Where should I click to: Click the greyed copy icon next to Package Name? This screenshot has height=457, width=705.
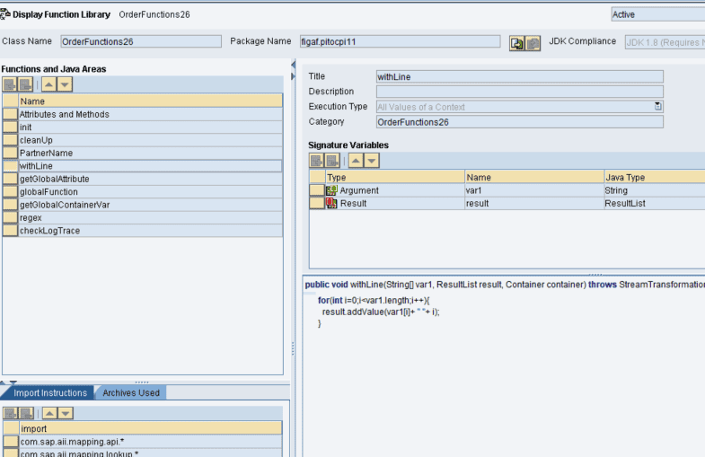(x=533, y=43)
